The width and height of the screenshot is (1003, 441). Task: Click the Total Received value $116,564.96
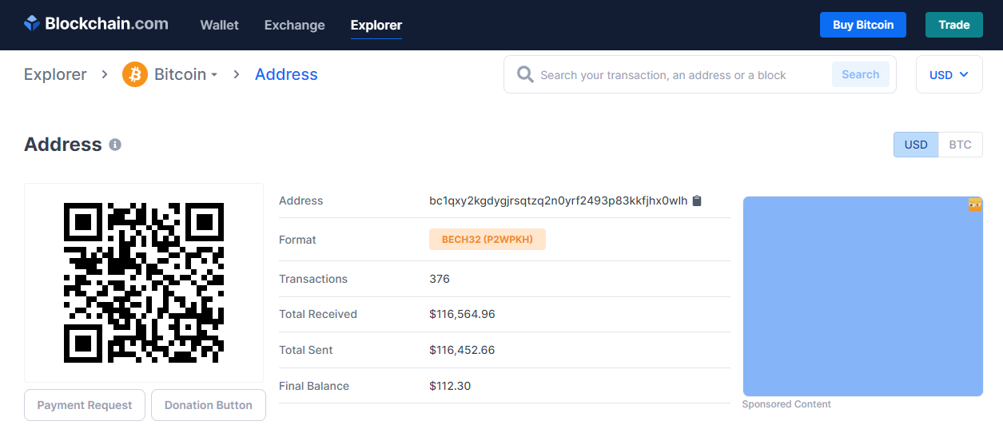pyautogui.click(x=462, y=314)
